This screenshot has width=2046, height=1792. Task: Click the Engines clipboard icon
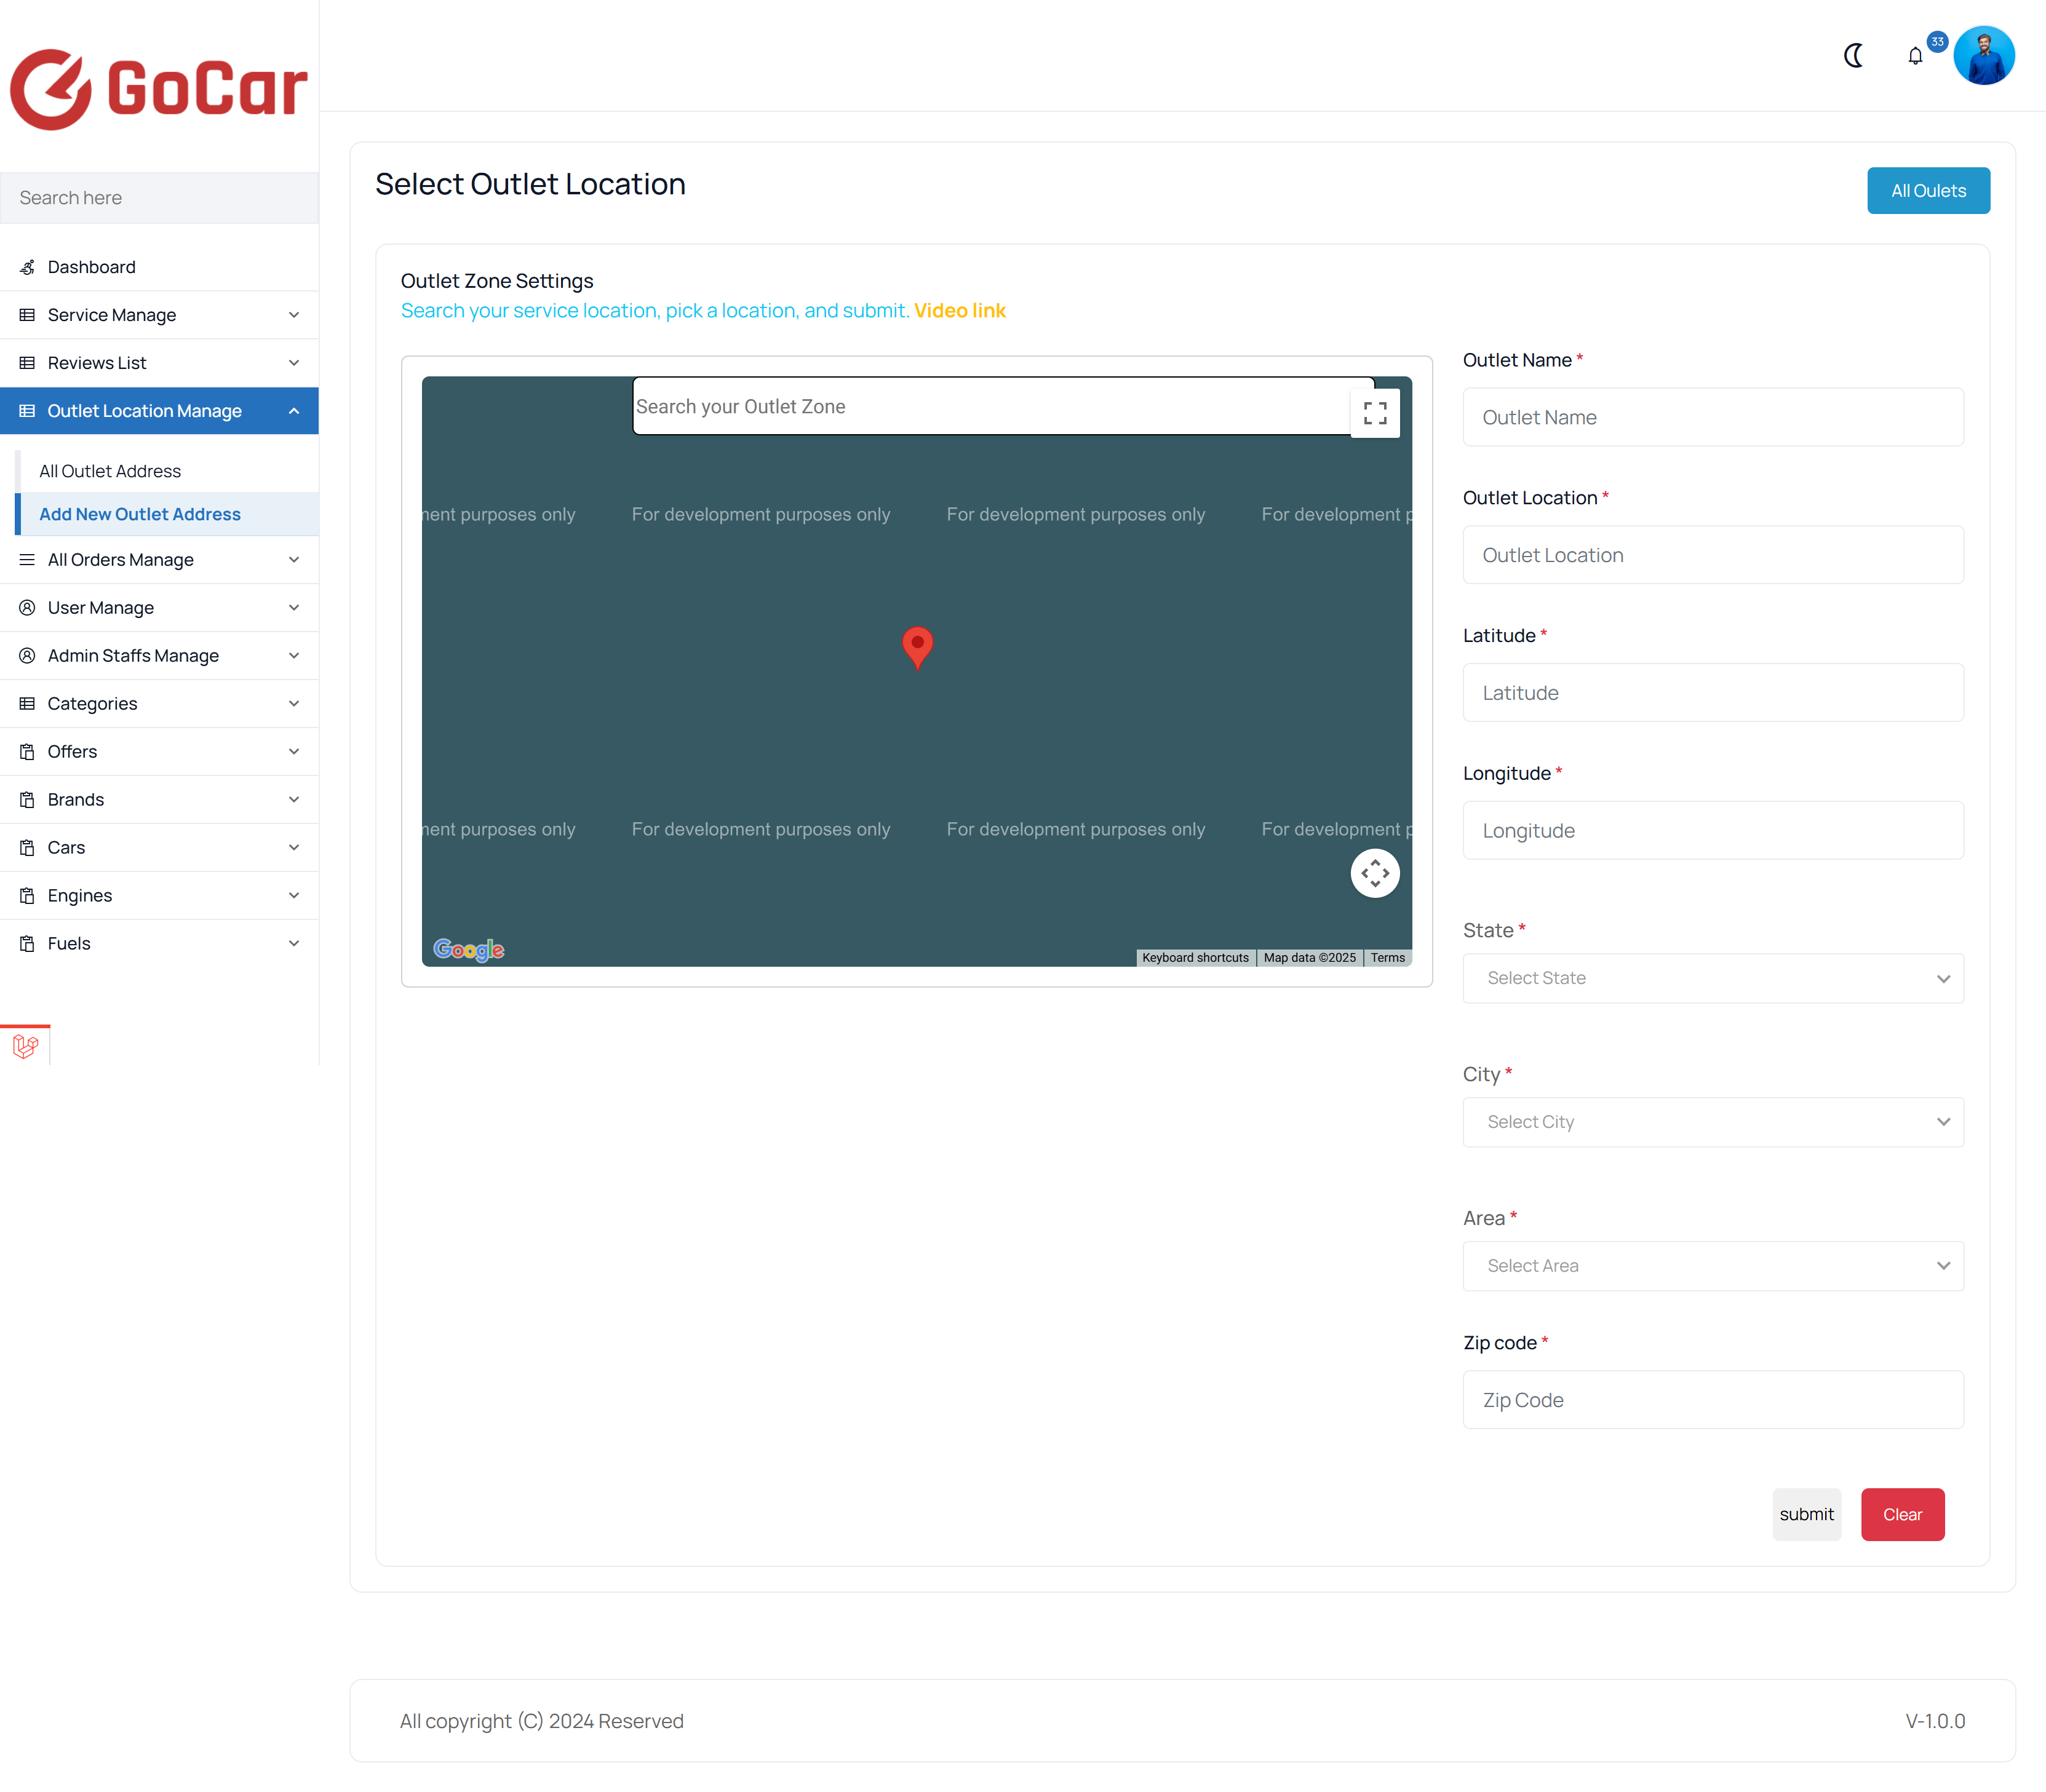pyautogui.click(x=27, y=896)
